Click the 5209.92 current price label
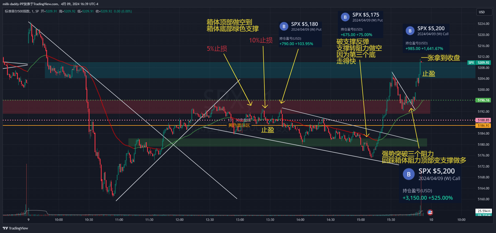 [x=483, y=63]
